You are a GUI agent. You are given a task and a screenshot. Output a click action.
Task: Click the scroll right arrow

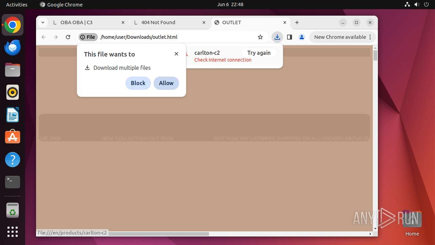370,234
